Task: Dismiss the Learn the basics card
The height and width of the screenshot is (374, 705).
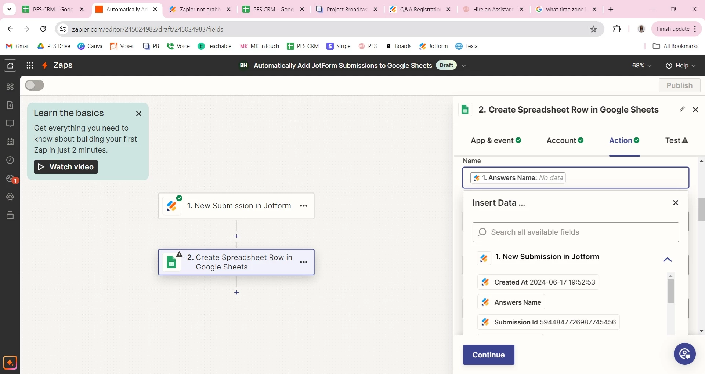Action: tap(139, 114)
